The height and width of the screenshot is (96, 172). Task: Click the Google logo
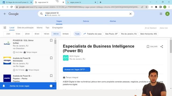pyautogui.click(x=14, y=14)
